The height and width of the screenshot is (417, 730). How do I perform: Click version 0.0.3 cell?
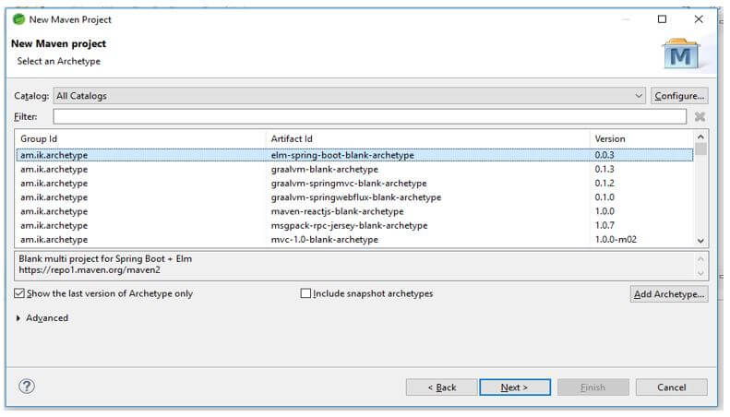click(x=604, y=155)
